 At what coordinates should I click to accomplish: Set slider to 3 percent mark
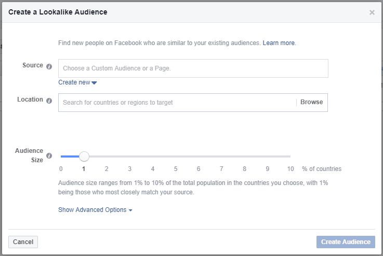click(x=130, y=157)
